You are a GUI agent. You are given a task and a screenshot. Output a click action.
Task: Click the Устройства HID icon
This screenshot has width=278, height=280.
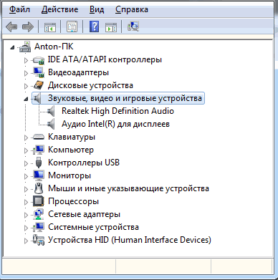(x=39, y=240)
